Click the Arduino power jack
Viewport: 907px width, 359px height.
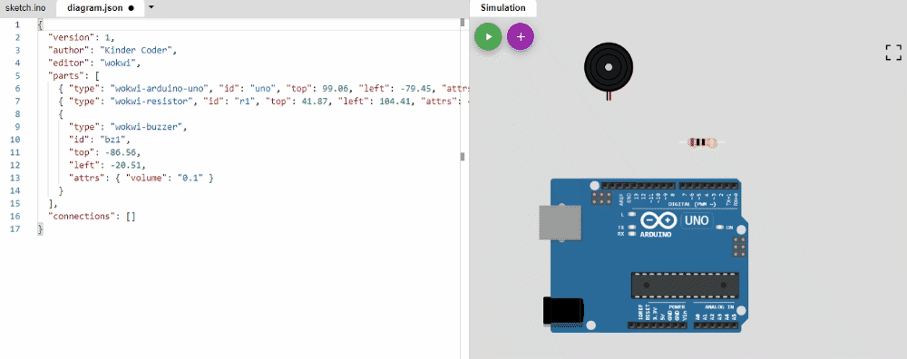coord(563,311)
